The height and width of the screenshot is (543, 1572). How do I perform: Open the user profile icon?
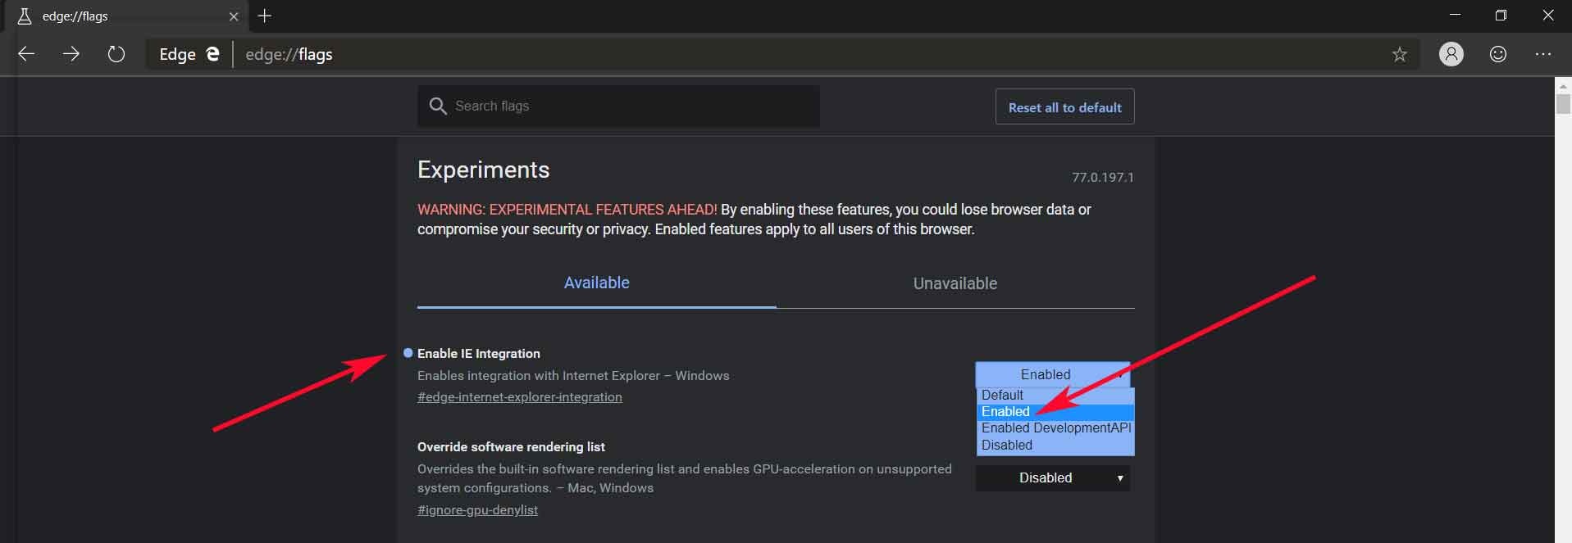[1451, 54]
